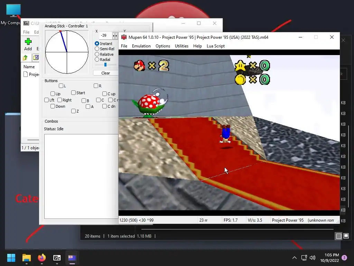Click the Clear button in Analog Stick panel

[106, 73]
